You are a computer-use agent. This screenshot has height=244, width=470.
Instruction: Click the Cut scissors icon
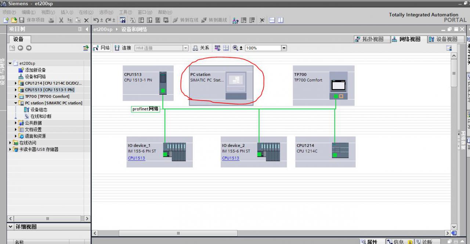coord(61,20)
